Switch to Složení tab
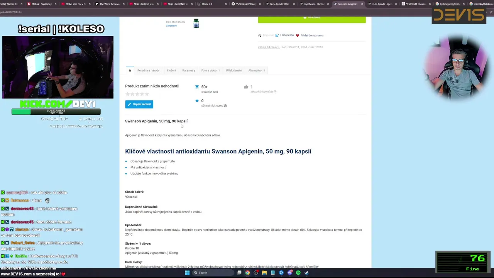The image size is (494, 278). point(171,71)
